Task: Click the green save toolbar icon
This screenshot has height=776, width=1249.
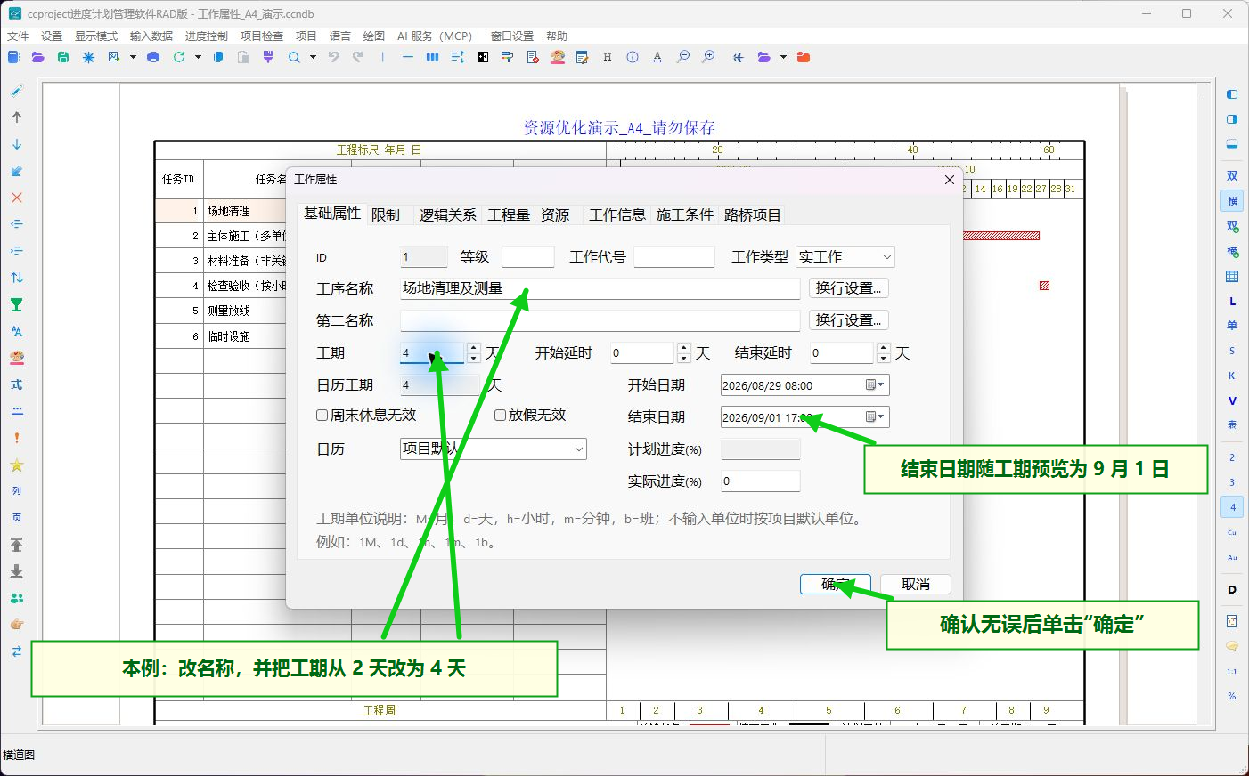Action: tap(63, 57)
